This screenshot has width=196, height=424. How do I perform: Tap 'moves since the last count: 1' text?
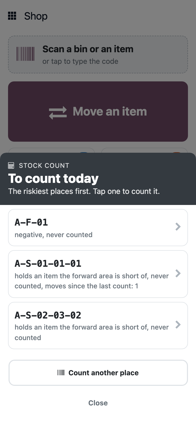[x=92, y=286]
